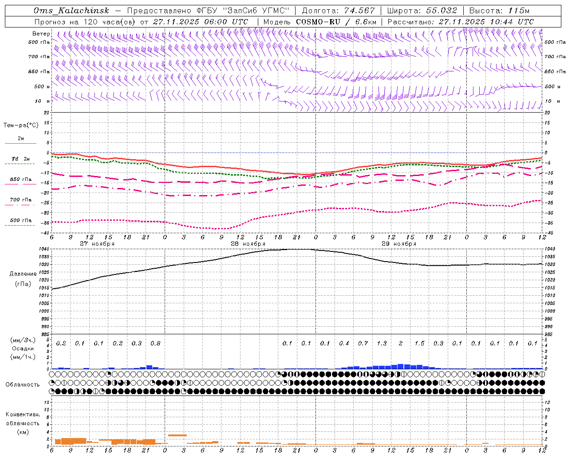This screenshot has height=454, width=568.
Task: Select the 500 гПа temperature legend entry
Action: point(20,220)
